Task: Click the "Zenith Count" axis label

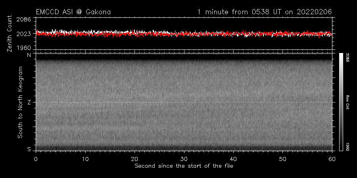Action: (x=10, y=34)
